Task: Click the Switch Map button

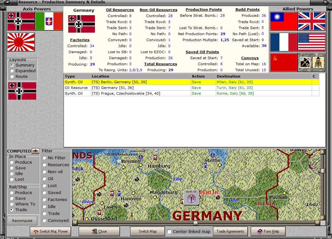Action: point(148,231)
